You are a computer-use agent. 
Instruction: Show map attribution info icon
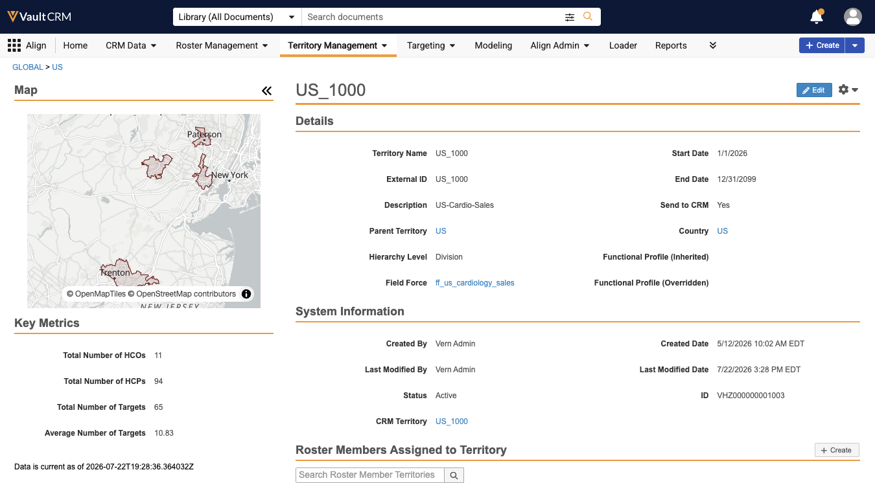pos(246,294)
